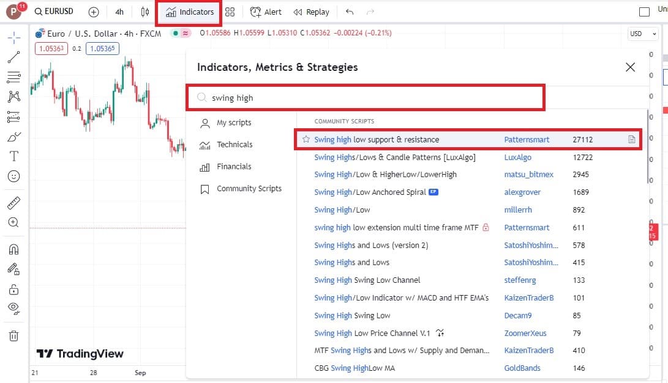Image resolution: width=668 pixels, height=383 pixels.
Task: Add Decam9's Swing High Swing Low
Action: (x=352, y=316)
